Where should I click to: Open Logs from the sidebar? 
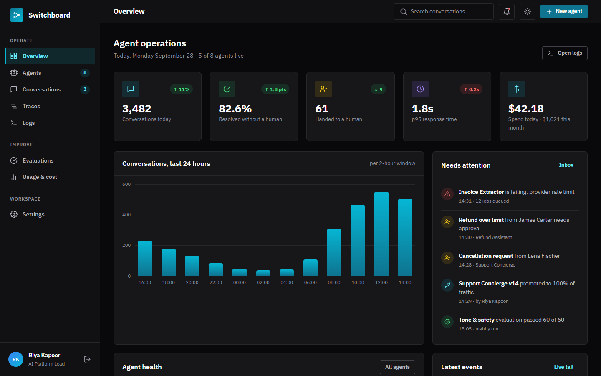(x=50, y=123)
